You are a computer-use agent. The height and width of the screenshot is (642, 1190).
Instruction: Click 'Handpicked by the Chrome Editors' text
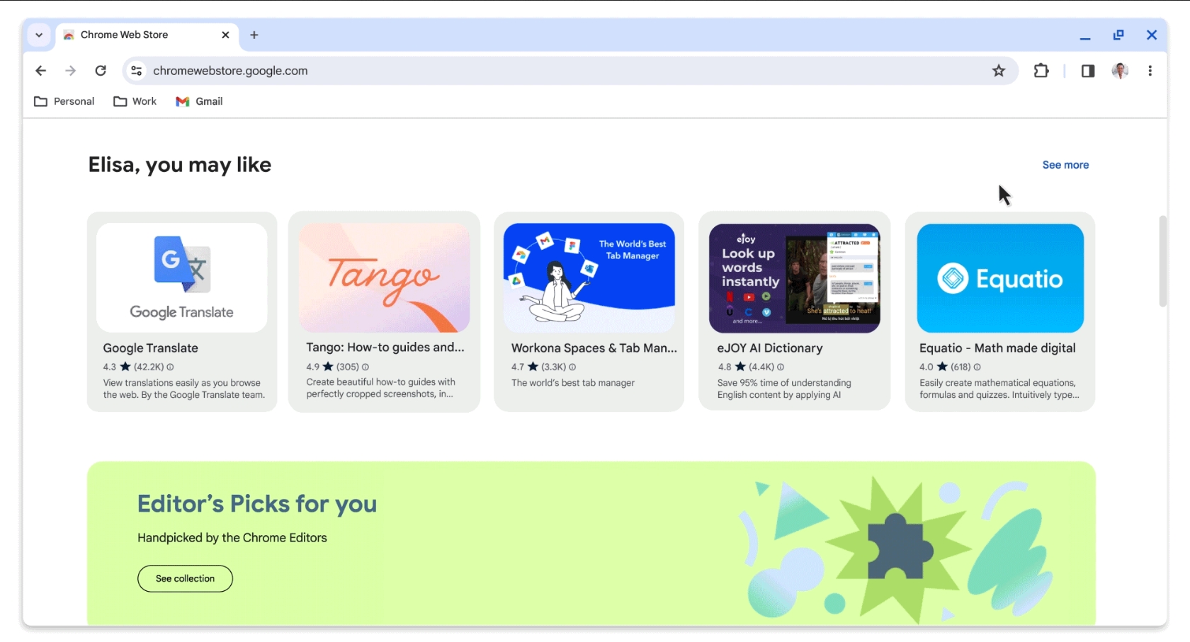coord(232,538)
